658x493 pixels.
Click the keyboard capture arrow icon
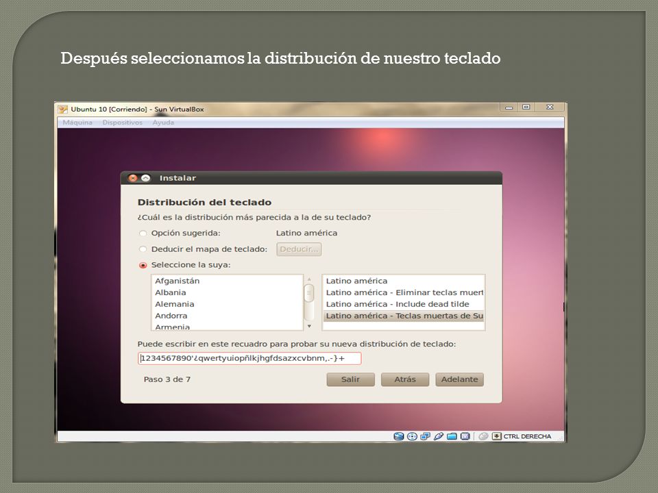[x=496, y=436]
